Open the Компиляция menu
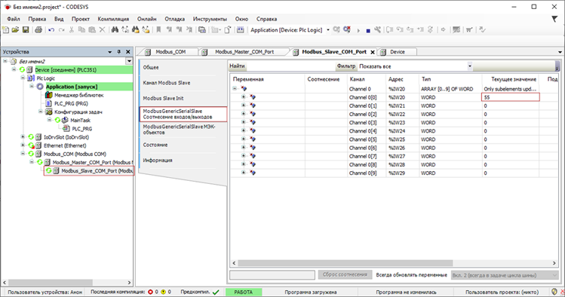Viewport: 565px width, 297px height. (113, 19)
